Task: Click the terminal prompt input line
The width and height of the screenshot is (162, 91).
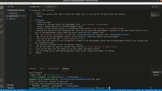Action: (69, 88)
